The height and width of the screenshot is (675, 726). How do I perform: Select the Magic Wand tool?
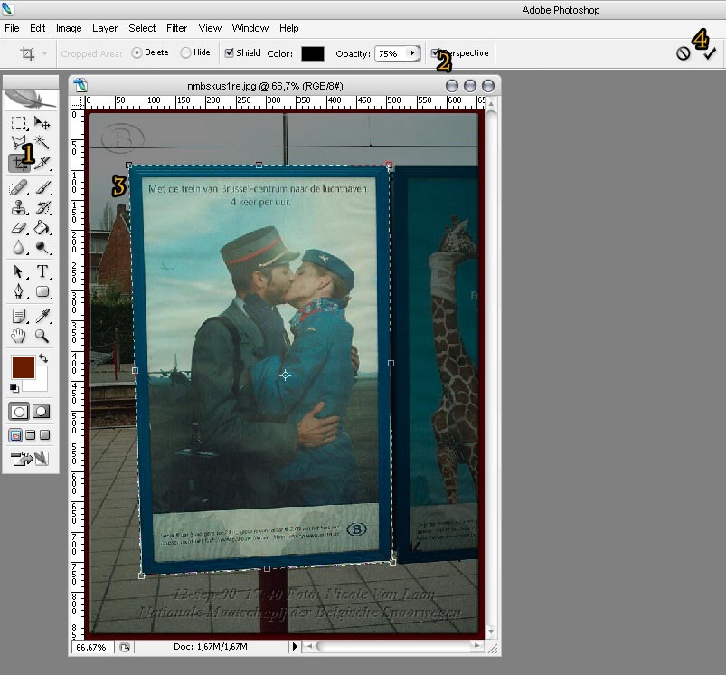[42, 142]
